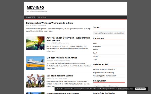Open 0 Kommentare under Trampolin article
Image resolution: width=151 pixels, height=94 pixels.
tap(62, 78)
